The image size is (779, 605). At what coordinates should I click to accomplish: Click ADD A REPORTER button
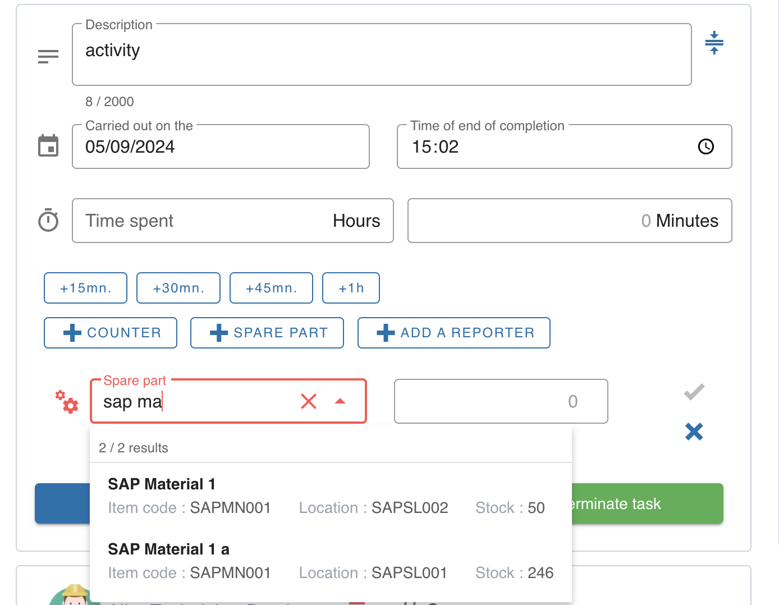point(453,333)
